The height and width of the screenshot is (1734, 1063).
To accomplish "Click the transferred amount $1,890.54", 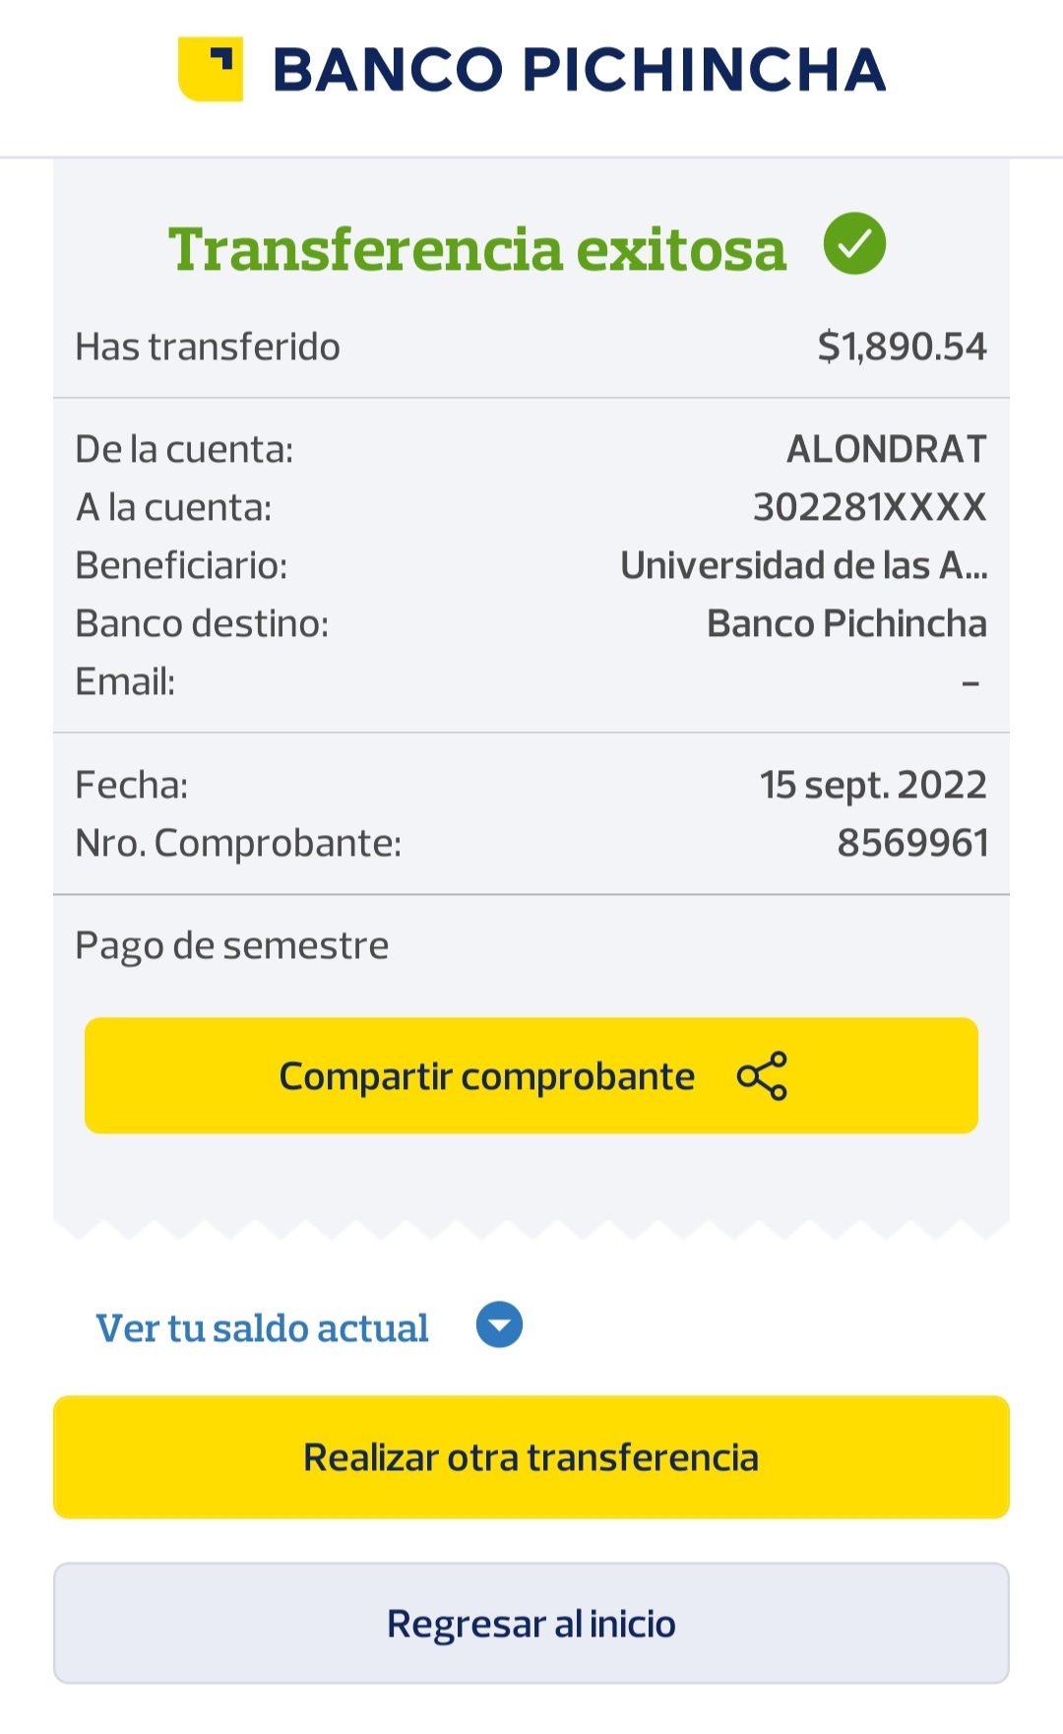I will click(x=902, y=347).
